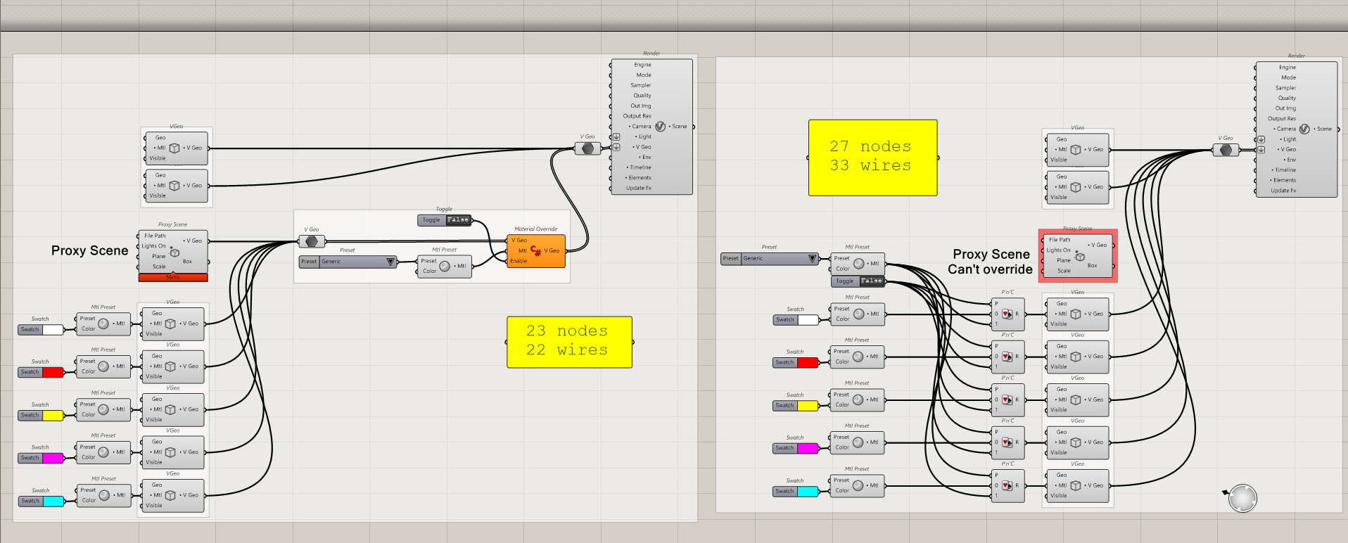Pick the white color swatch in right graph

click(x=808, y=319)
